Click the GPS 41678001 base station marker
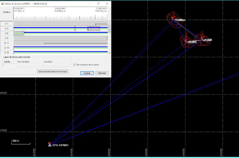239x158 pixels. pos(50,144)
